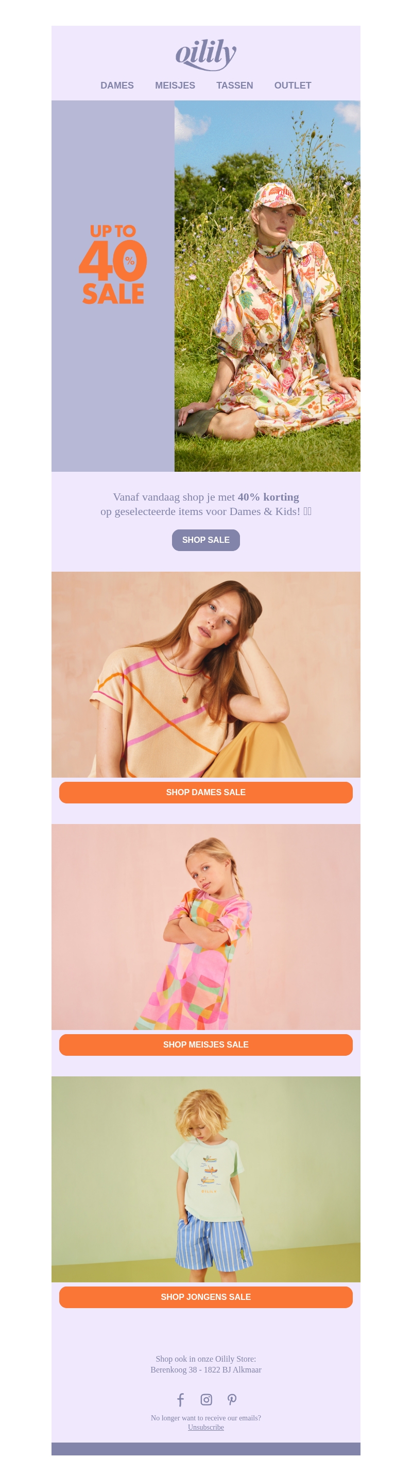Viewport: 412px width, 1475px height.
Task: Click the Up To 40% Sale banner
Action: [113, 286]
